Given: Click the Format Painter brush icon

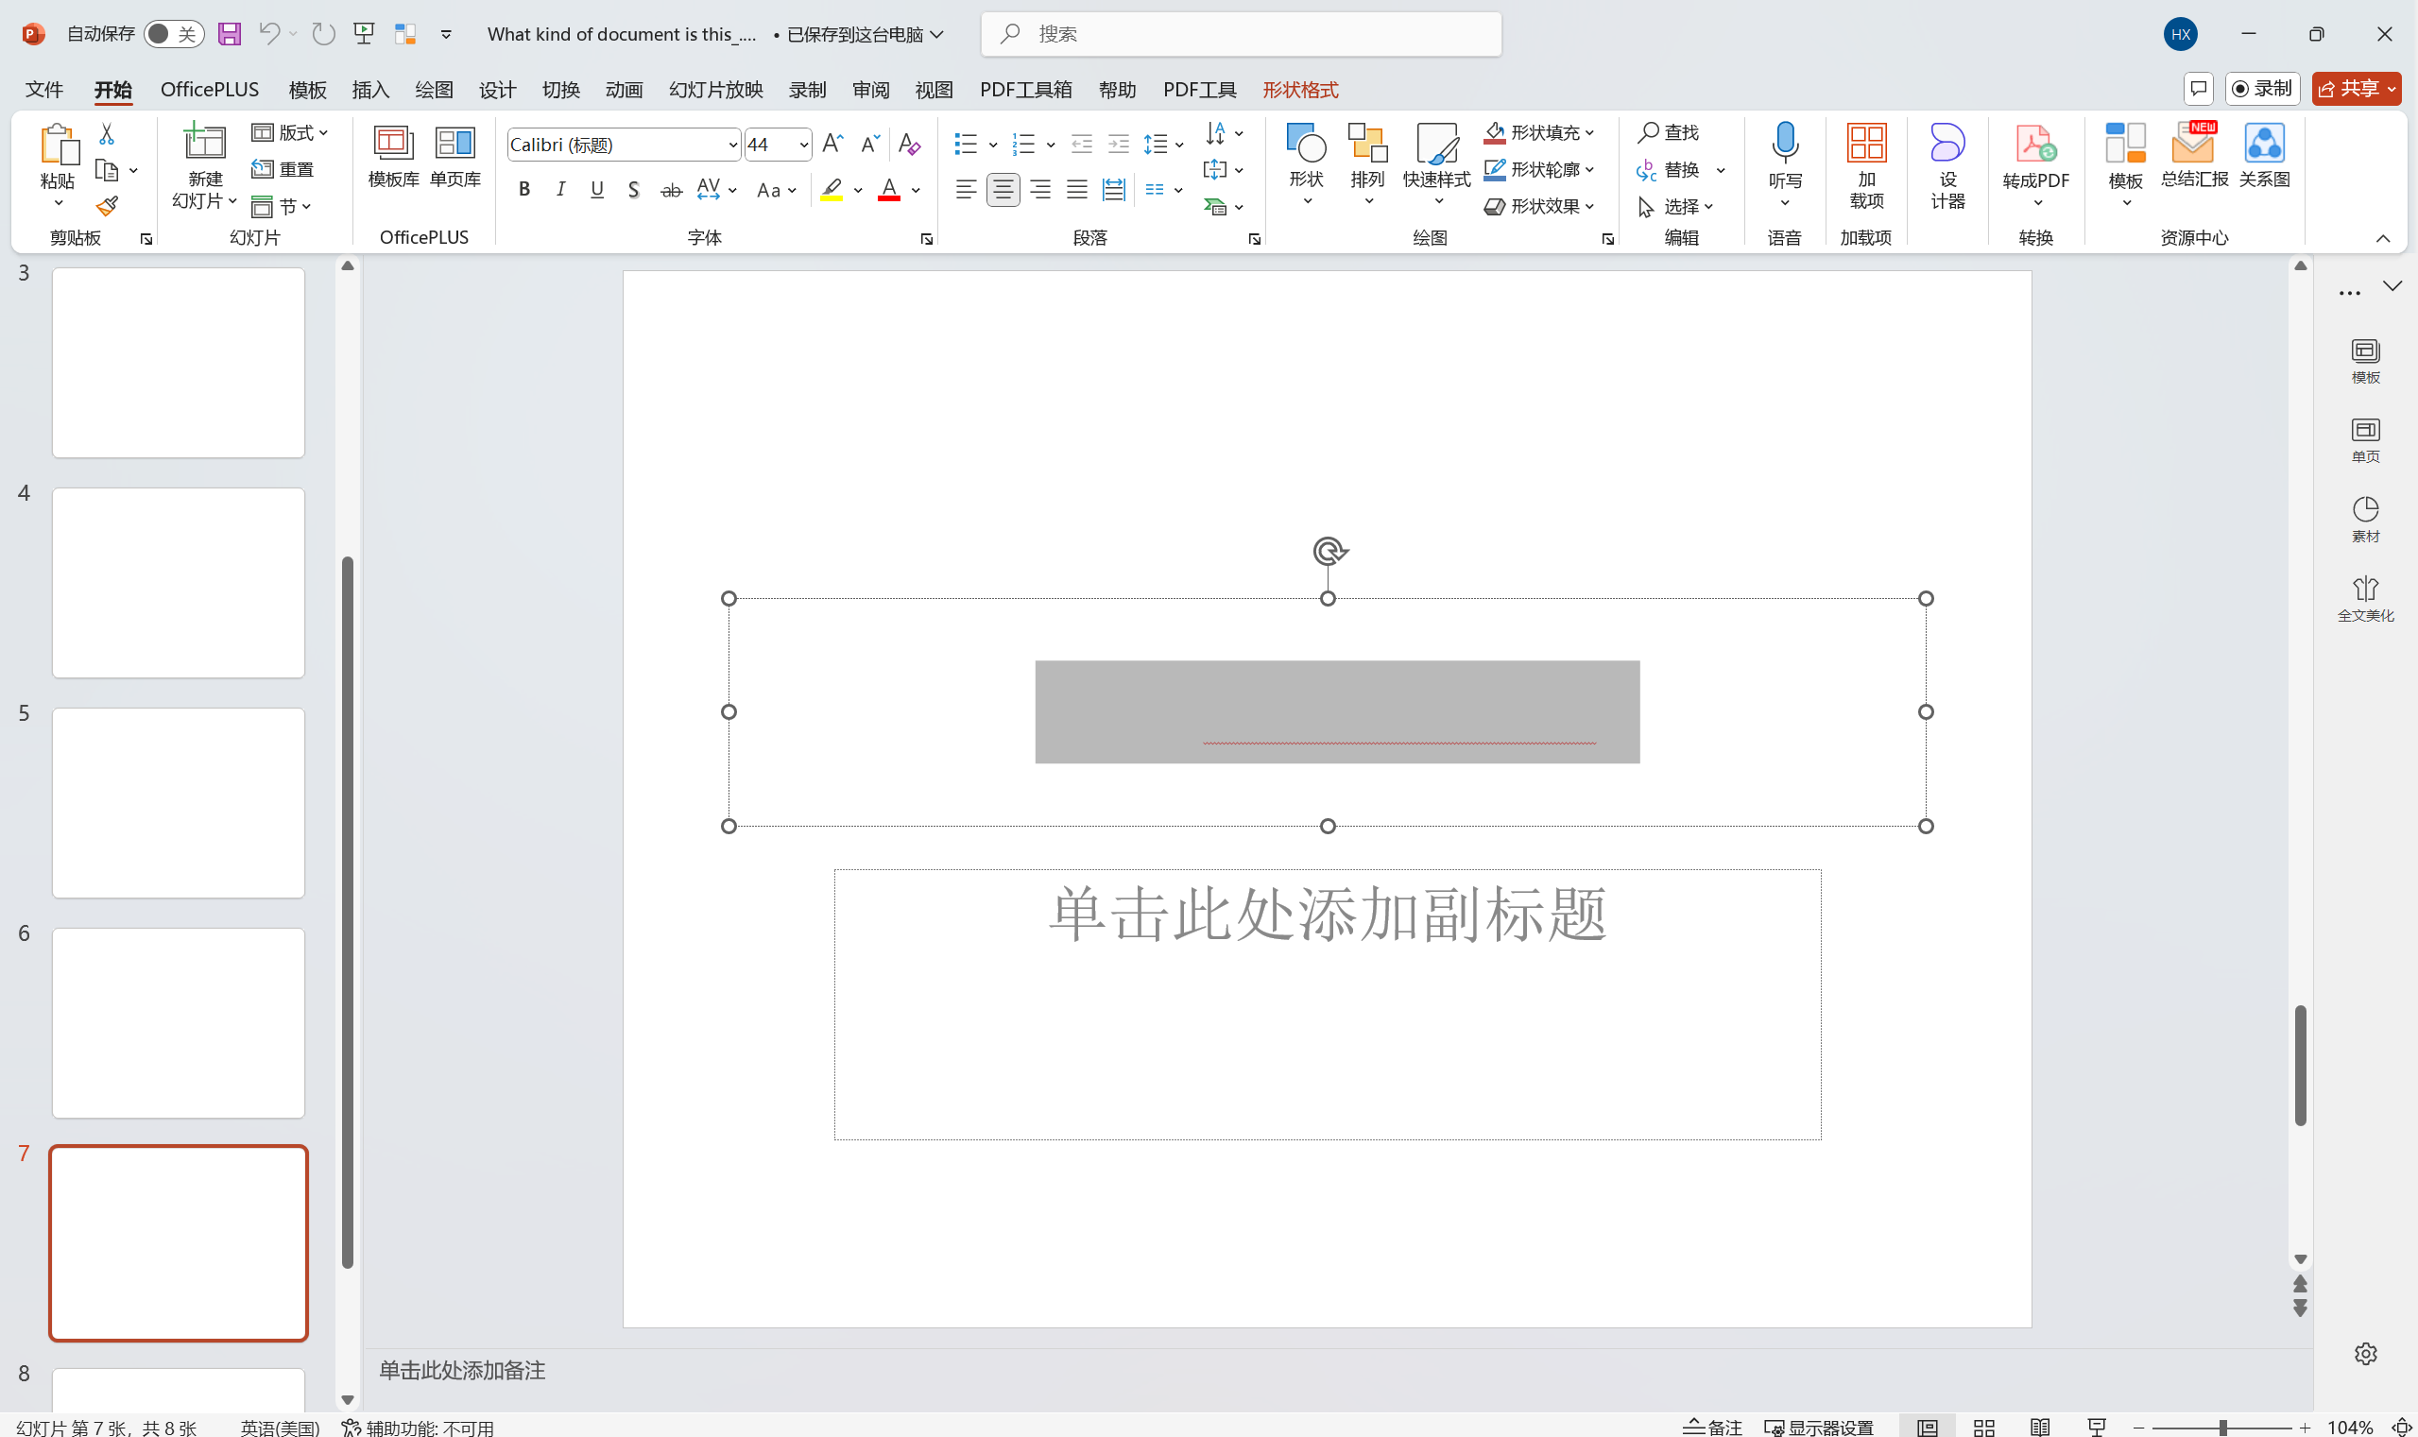Looking at the screenshot, I should (x=107, y=206).
